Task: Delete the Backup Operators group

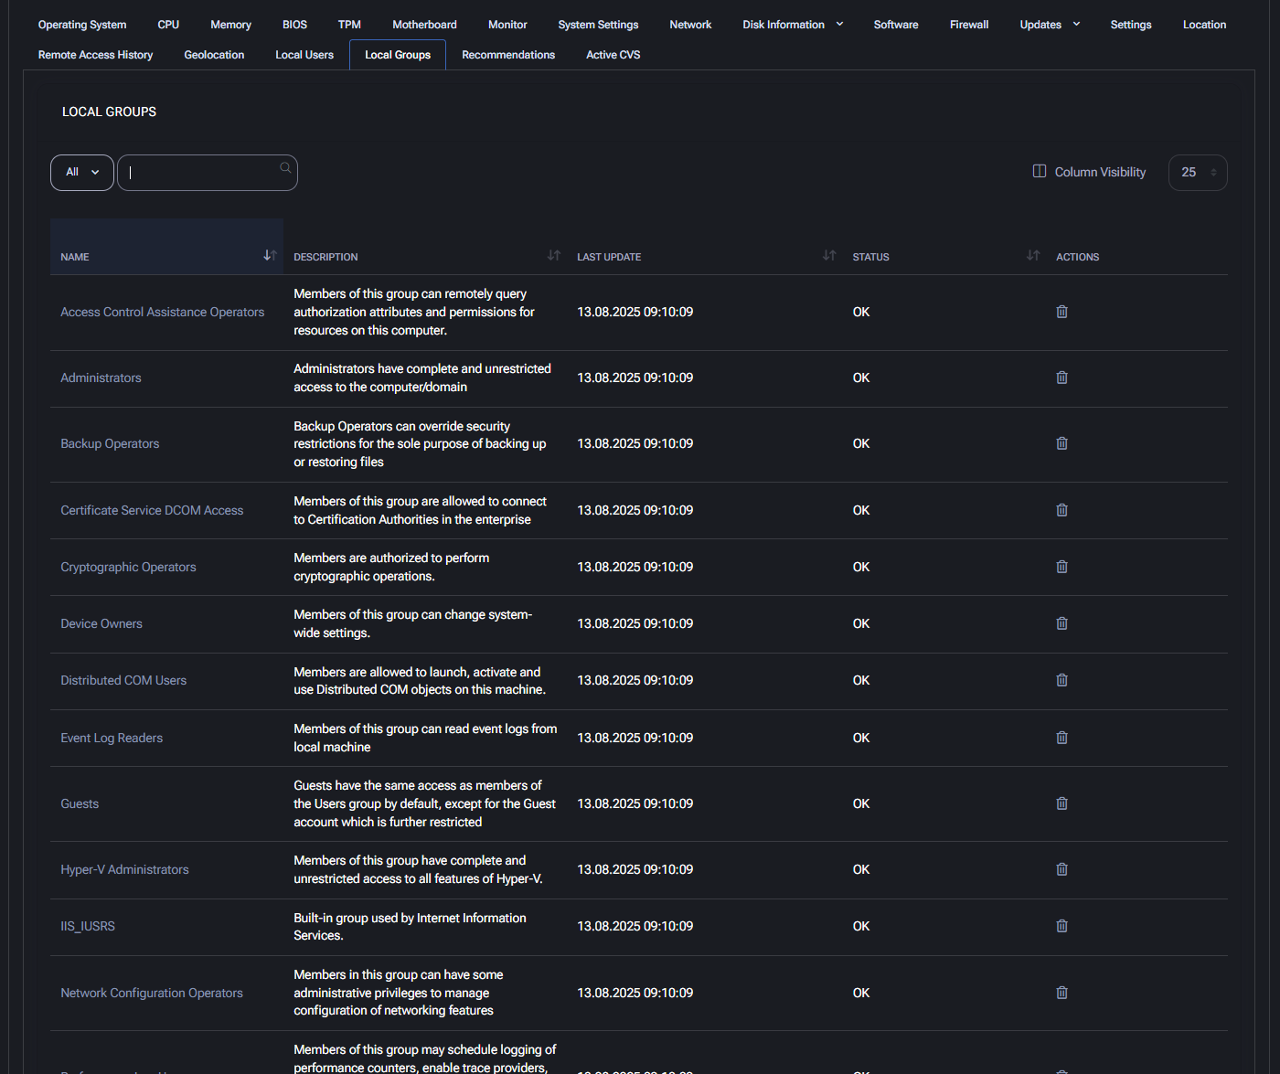Action: (x=1061, y=443)
